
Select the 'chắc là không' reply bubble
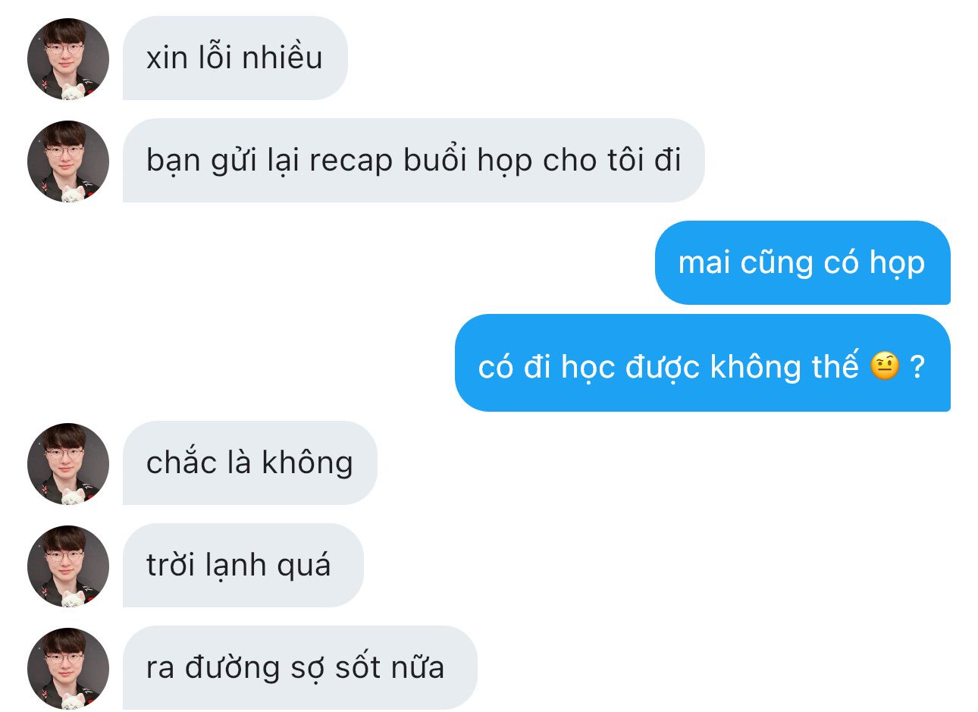tap(250, 463)
